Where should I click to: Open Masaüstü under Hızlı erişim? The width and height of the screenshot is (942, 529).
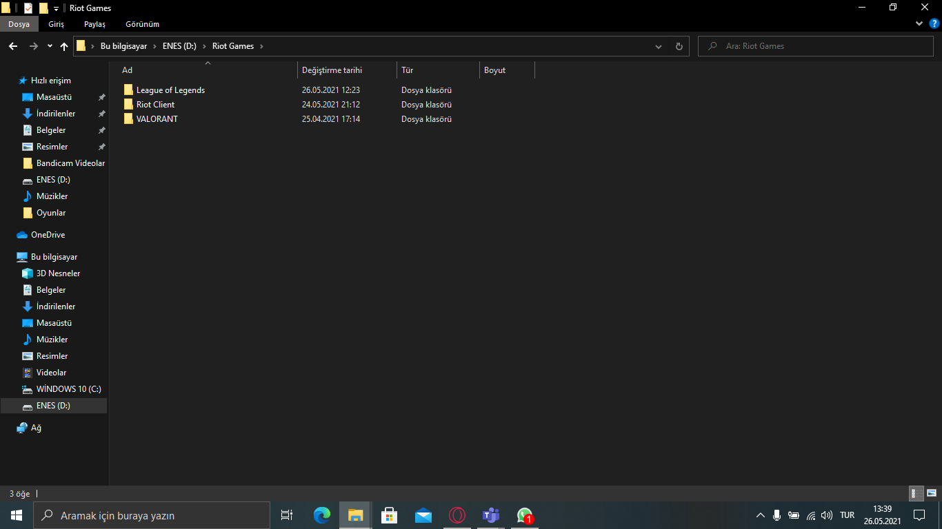click(54, 97)
